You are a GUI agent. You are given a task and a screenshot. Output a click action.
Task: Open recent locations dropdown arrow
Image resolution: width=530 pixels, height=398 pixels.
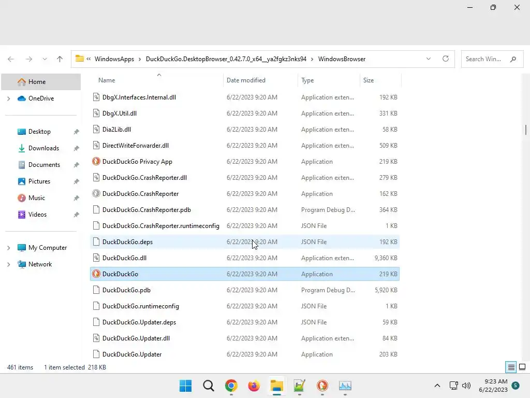45,59
